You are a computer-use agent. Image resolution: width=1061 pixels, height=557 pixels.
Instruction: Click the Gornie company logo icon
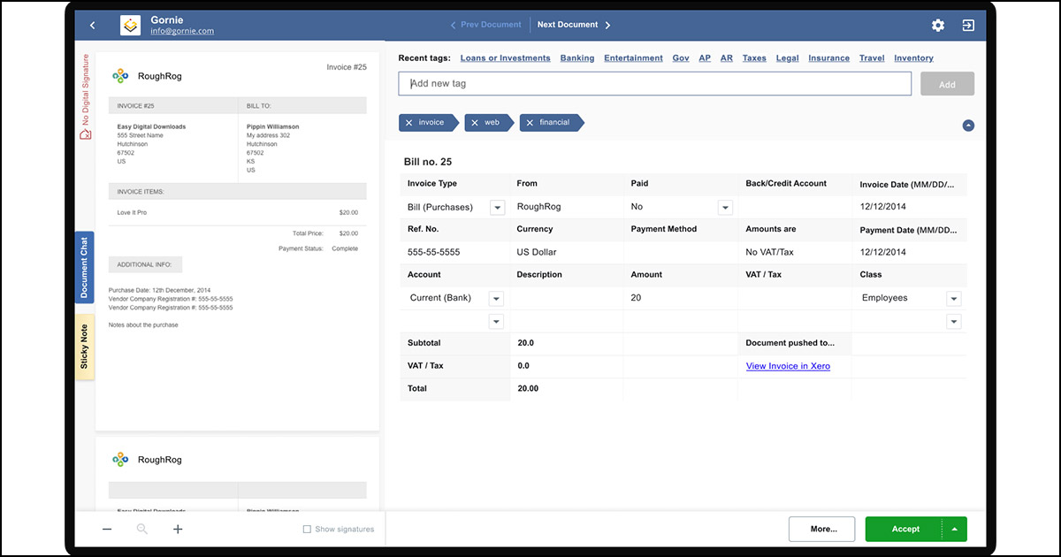click(131, 26)
